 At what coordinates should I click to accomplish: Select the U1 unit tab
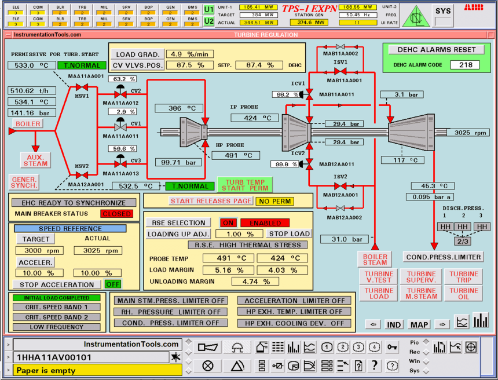(208, 9)
